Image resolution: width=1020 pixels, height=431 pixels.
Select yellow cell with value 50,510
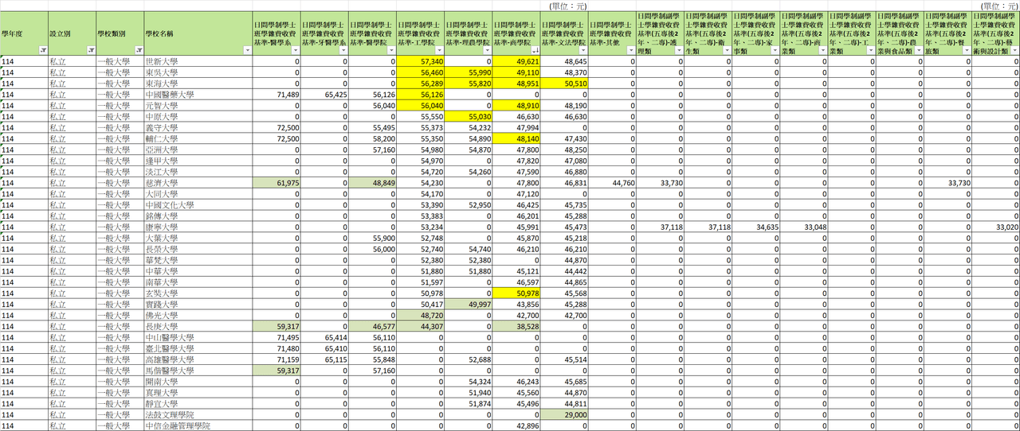[x=564, y=83]
